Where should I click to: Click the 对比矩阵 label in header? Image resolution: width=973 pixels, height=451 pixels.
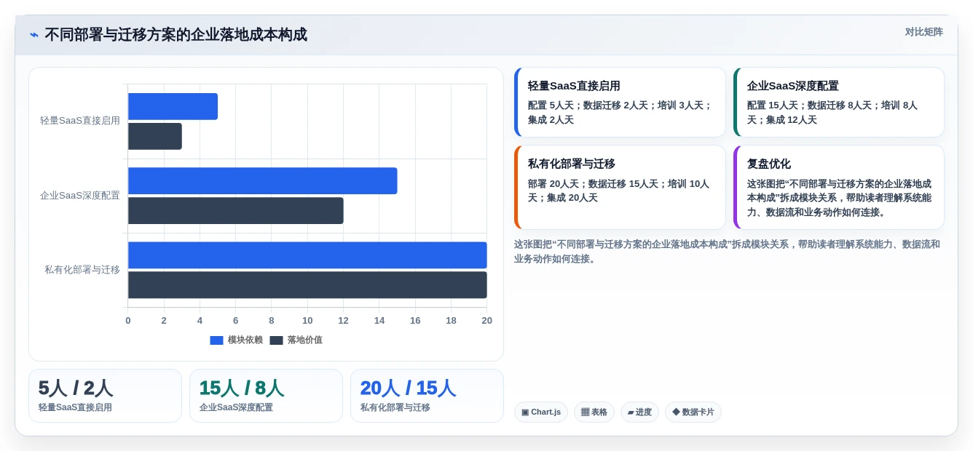(923, 32)
